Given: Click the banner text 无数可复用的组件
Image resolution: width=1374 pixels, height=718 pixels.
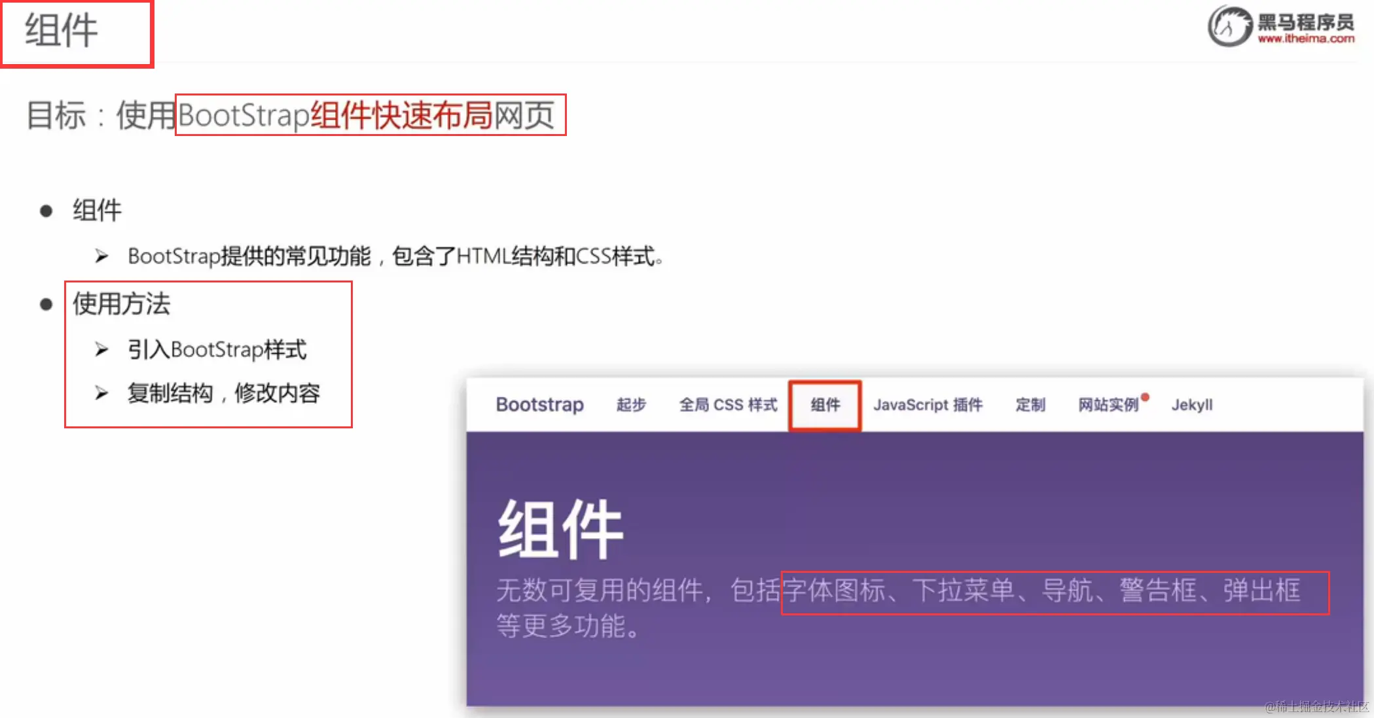Looking at the screenshot, I should (x=599, y=590).
